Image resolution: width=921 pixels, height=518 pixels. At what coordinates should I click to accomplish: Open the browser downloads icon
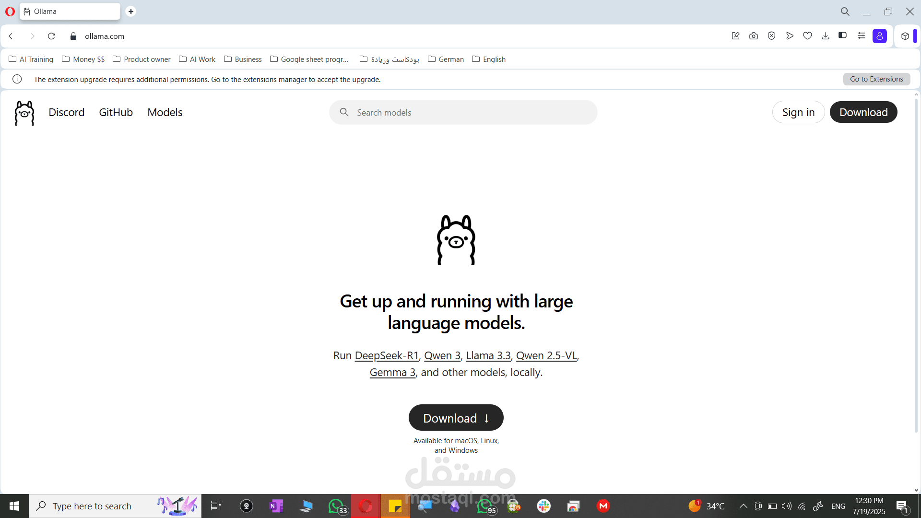pyautogui.click(x=826, y=36)
